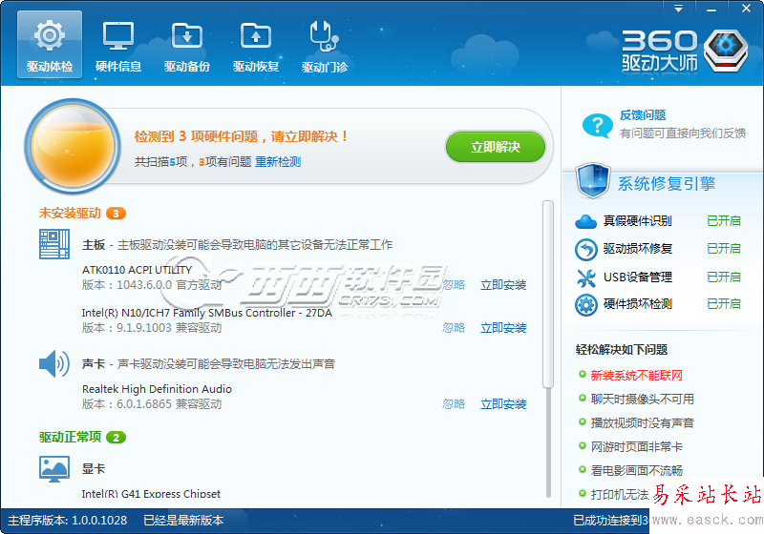Select the Intel(R) G41 Express Chipset entry
The width and height of the screenshot is (764, 534).
click(x=151, y=494)
